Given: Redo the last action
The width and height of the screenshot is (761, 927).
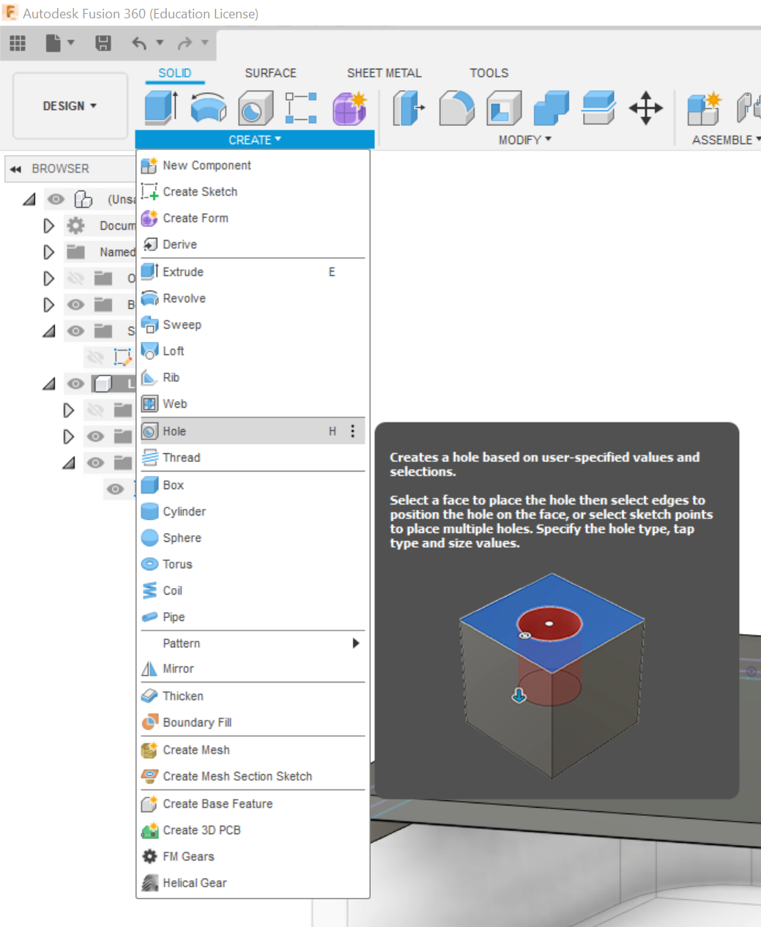Looking at the screenshot, I should click(185, 43).
